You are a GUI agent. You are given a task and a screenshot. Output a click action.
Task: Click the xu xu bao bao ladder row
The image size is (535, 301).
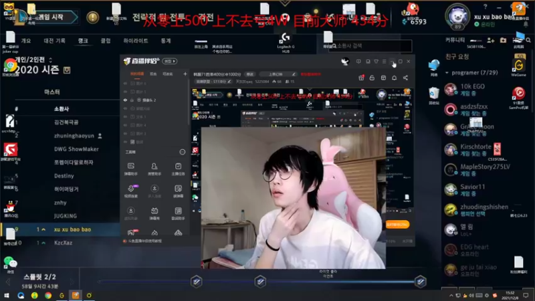[60, 229]
